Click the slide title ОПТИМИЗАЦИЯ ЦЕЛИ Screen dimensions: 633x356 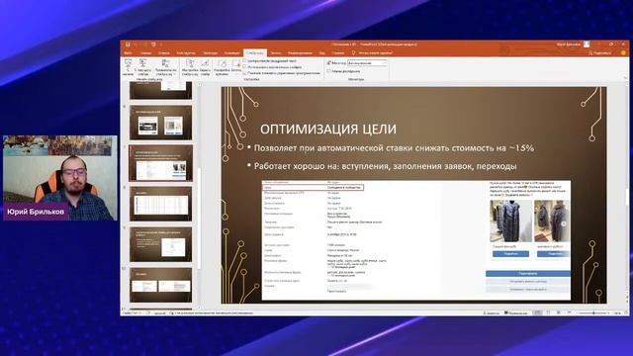(x=328, y=130)
